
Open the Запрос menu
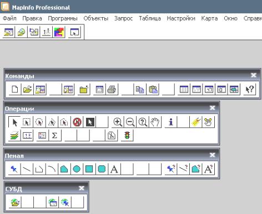123,18
